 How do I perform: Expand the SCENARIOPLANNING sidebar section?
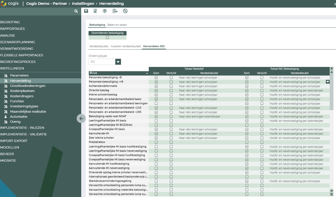(17, 42)
